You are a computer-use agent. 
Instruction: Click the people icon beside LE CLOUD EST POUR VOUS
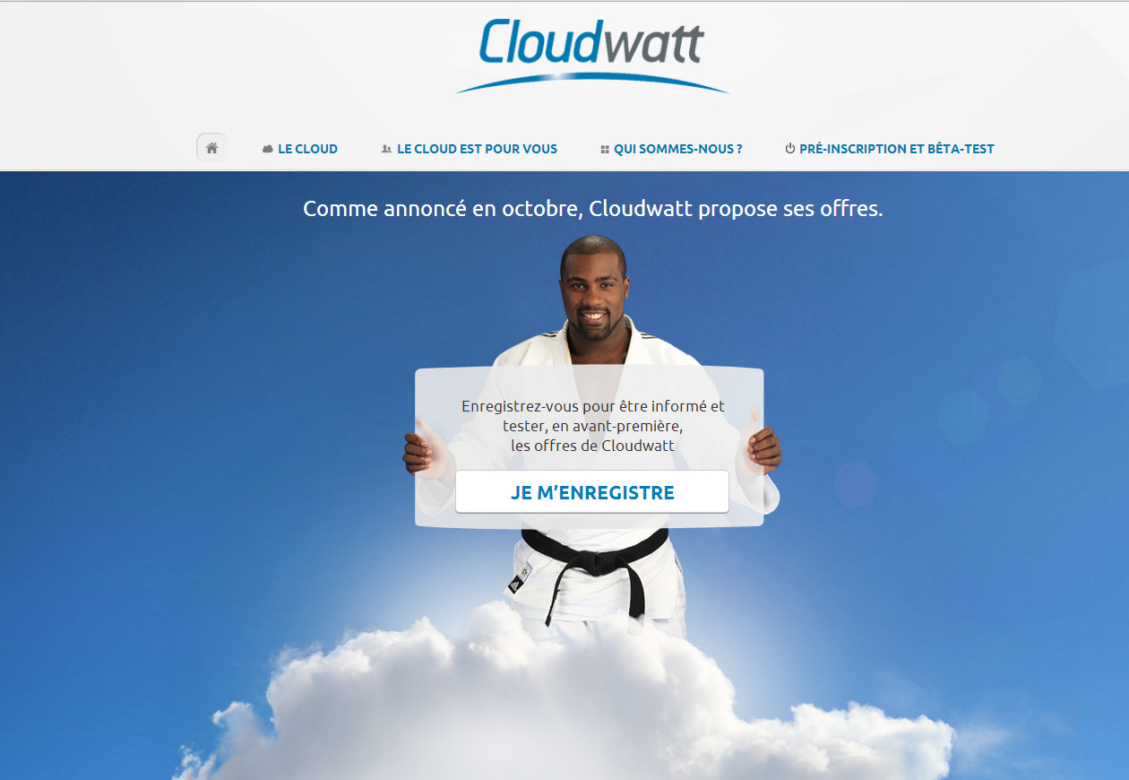[386, 149]
